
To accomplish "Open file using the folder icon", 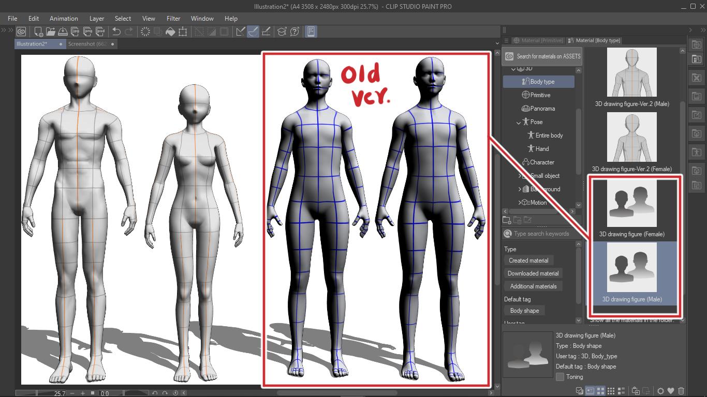I will [x=50, y=32].
